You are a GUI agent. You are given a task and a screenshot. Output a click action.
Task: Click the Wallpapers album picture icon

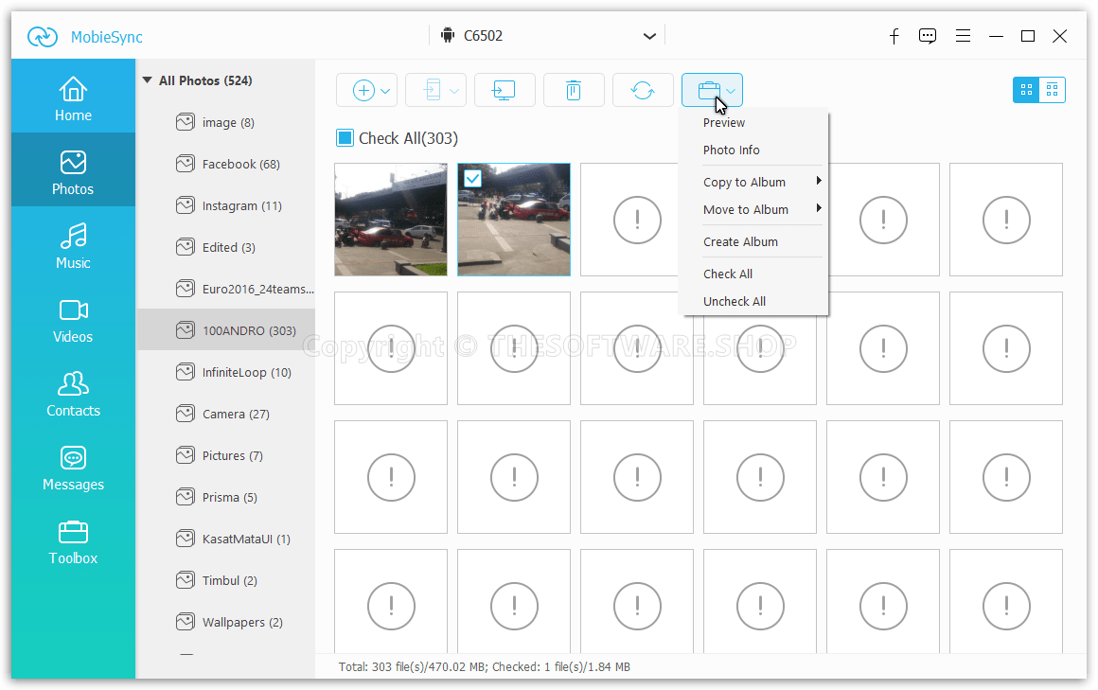tap(185, 622)
